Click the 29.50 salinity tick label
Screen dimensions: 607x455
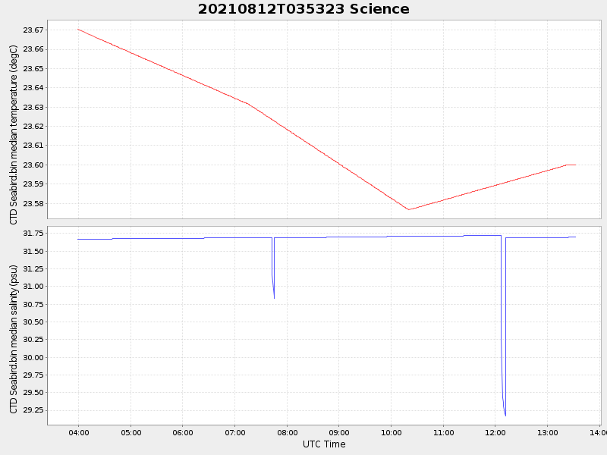pyautogui.click(x=33, y=393)
